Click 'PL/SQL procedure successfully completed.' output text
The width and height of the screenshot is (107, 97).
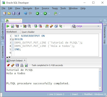38,84
